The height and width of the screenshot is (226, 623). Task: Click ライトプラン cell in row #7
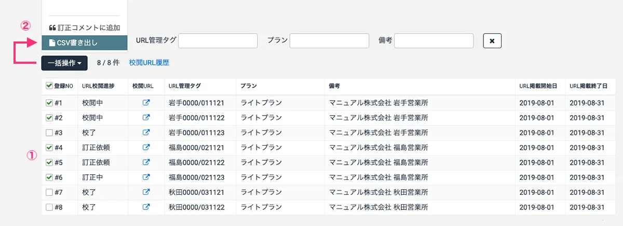point(261,192)
